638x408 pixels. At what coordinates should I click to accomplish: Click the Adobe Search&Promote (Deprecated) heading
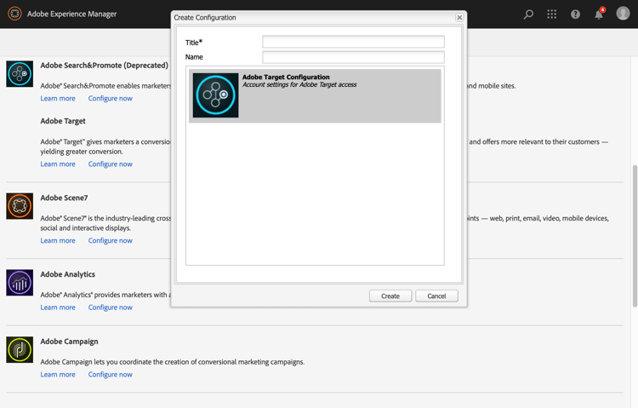click(x=104, y=66)
